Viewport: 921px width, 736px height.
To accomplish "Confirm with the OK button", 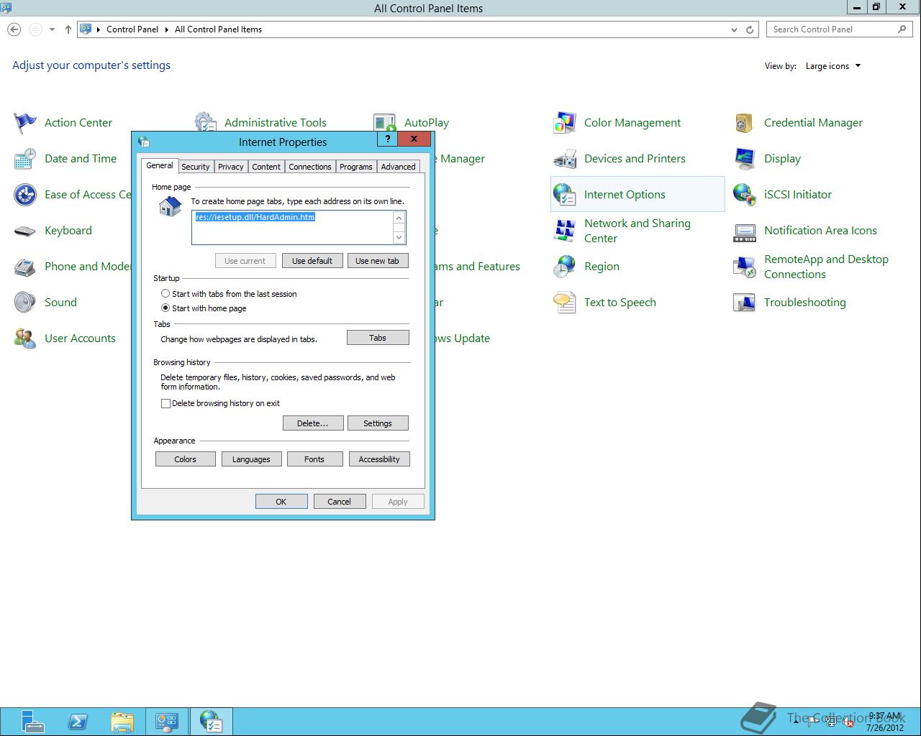I will [x=281, y=502].
